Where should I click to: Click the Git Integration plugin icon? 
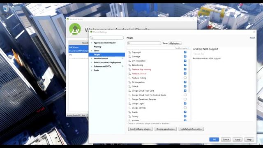click(x=129, y=82)
